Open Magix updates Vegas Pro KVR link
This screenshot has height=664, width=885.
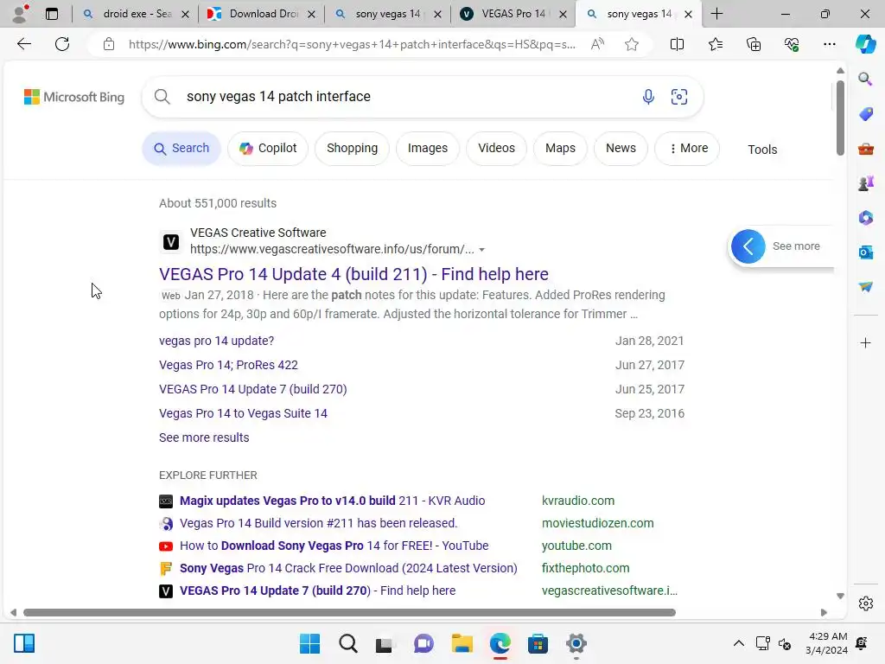pos(332,501)
